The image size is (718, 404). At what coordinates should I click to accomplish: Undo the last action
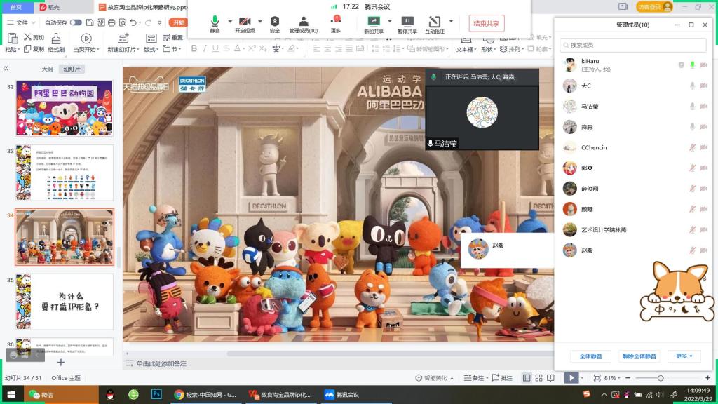pos(133,22)
